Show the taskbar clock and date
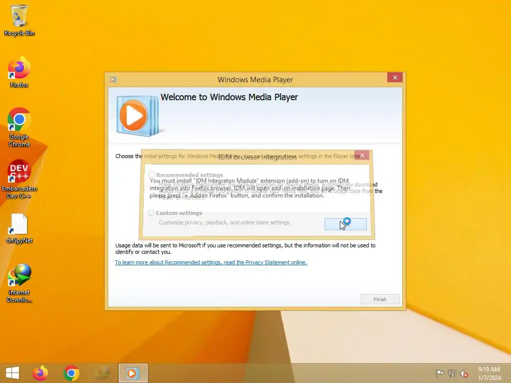The image size is (511, 383). (x=489, y=374)
